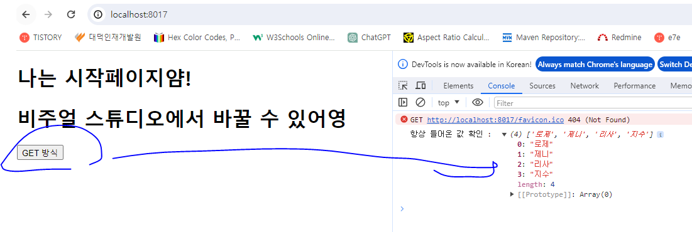
Task: Go back with the browser back arrow
Action: point(26,14)
